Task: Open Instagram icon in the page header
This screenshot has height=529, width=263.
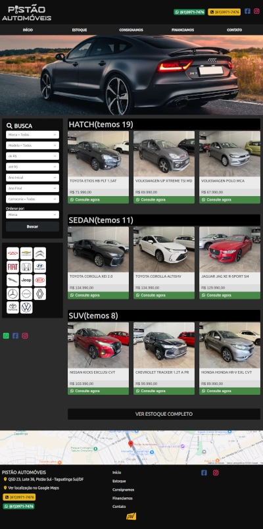Action: click(256, 11)
